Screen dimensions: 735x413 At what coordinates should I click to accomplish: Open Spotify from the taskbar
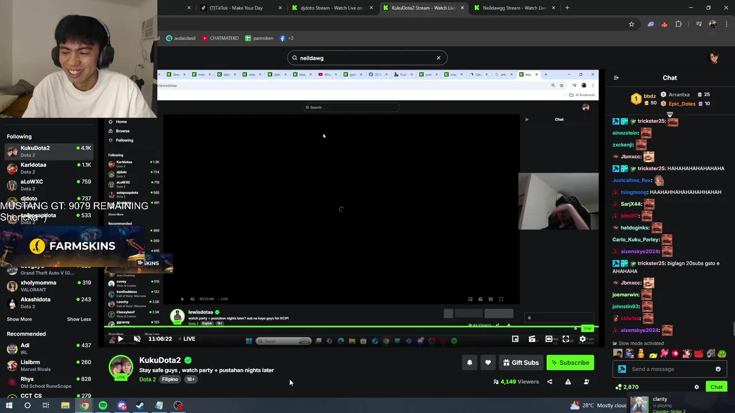[x=103, y=406]
